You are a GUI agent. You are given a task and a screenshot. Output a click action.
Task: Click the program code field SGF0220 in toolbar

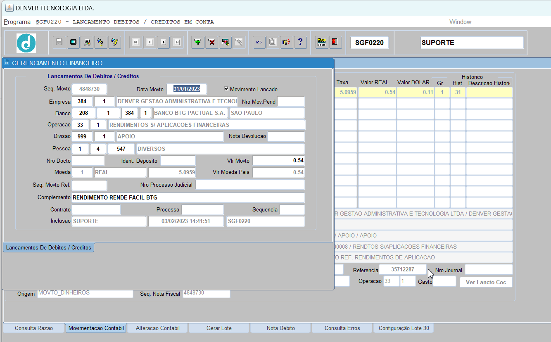point(369,43)
